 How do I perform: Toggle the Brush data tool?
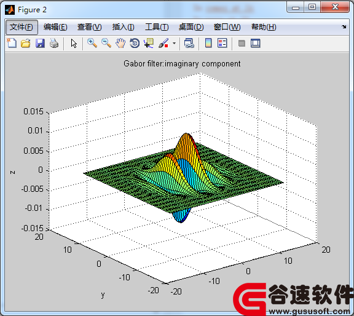163,43
